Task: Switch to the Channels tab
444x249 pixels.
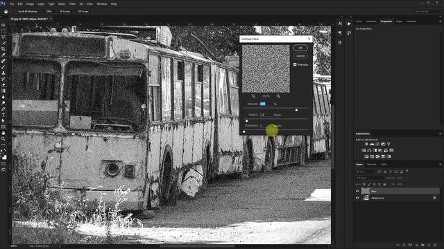Action: coord(372,165)
